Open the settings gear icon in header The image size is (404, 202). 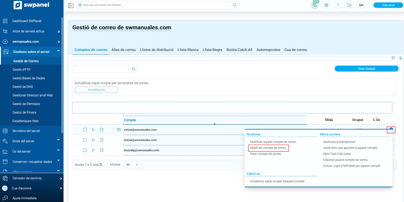point(326,5)
